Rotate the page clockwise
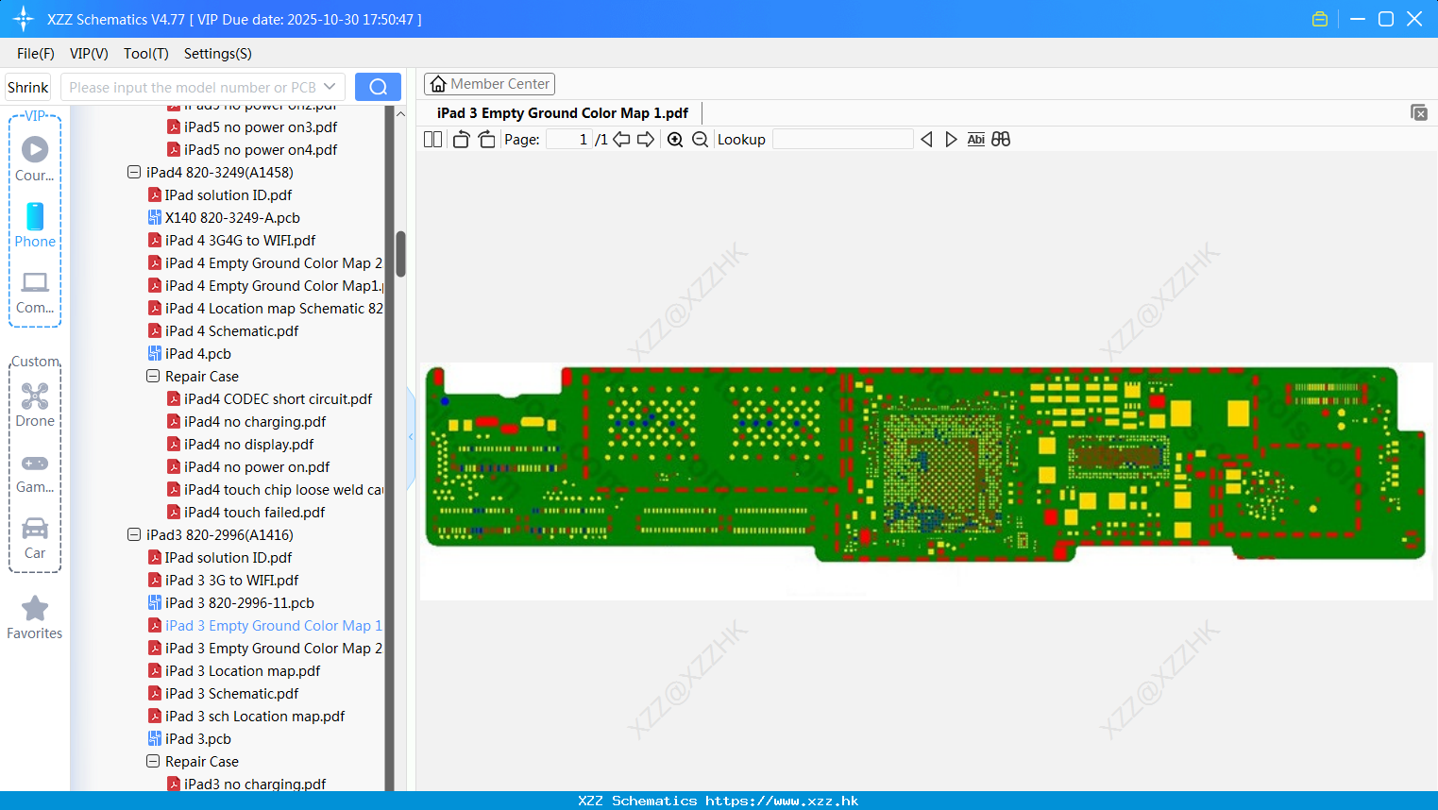This screenshot has width=1438, height=810. tap(486, 140)
